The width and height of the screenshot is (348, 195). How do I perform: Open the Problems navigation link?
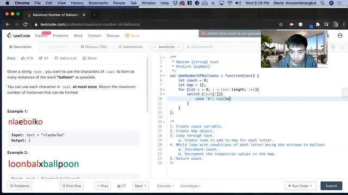click(60, 36)
